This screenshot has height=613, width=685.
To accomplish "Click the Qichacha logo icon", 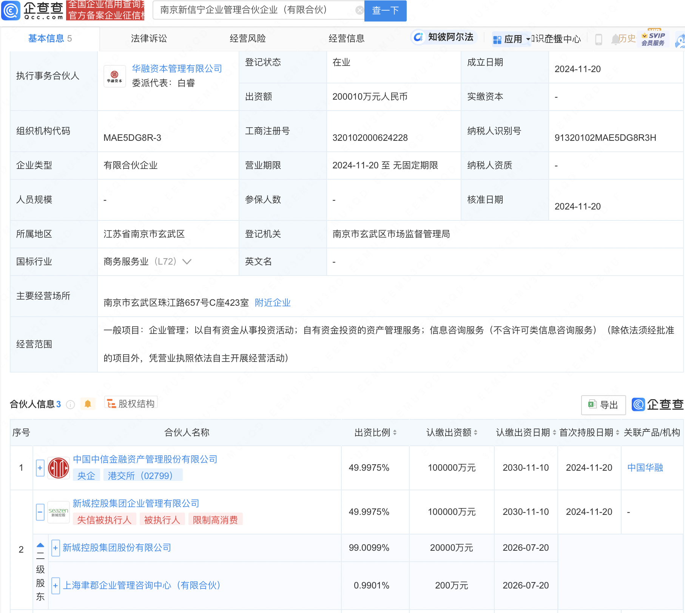I will point(11,11).
